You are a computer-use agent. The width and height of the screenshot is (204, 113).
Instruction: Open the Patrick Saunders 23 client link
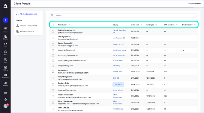point(119,31)
